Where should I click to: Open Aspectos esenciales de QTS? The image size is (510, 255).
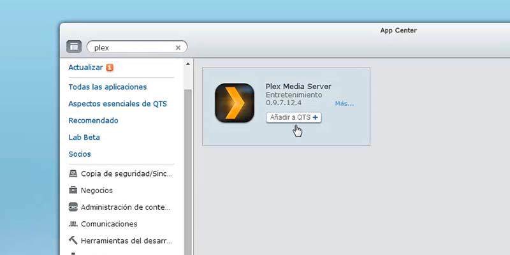point(117,104)
